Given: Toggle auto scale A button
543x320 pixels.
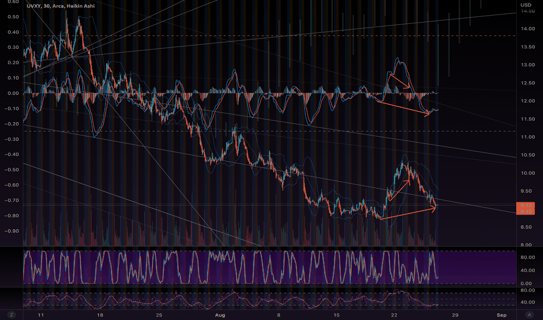Looking at the screenshot, I should click(x=529, y=315).
